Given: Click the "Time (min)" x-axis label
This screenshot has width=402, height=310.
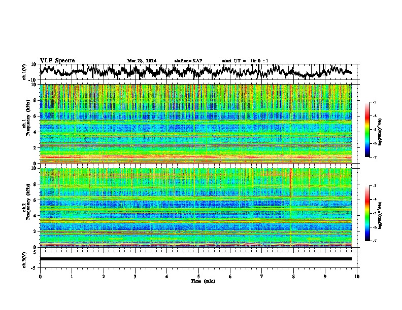Looking at the screenshot, I should [x=203, y=281].
